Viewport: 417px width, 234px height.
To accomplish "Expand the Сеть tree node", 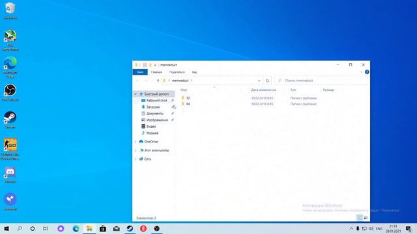I will tap(136, 159).
